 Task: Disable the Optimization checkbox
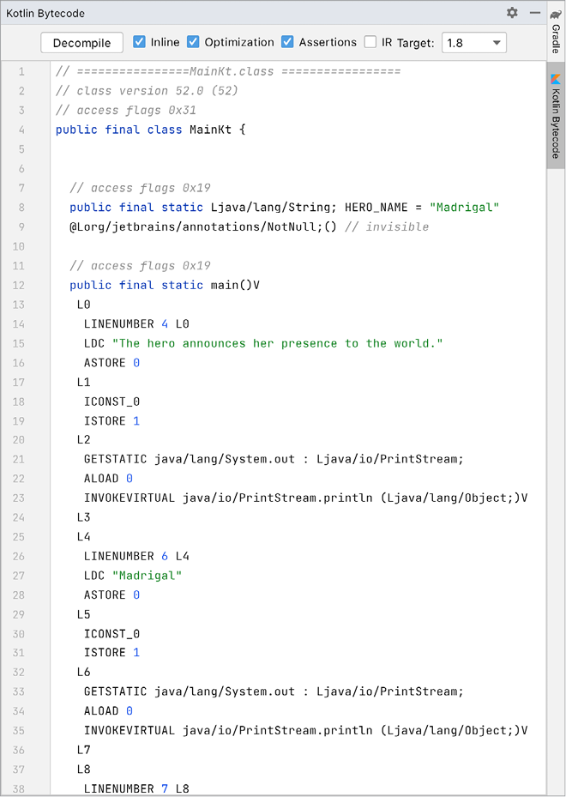193,42
